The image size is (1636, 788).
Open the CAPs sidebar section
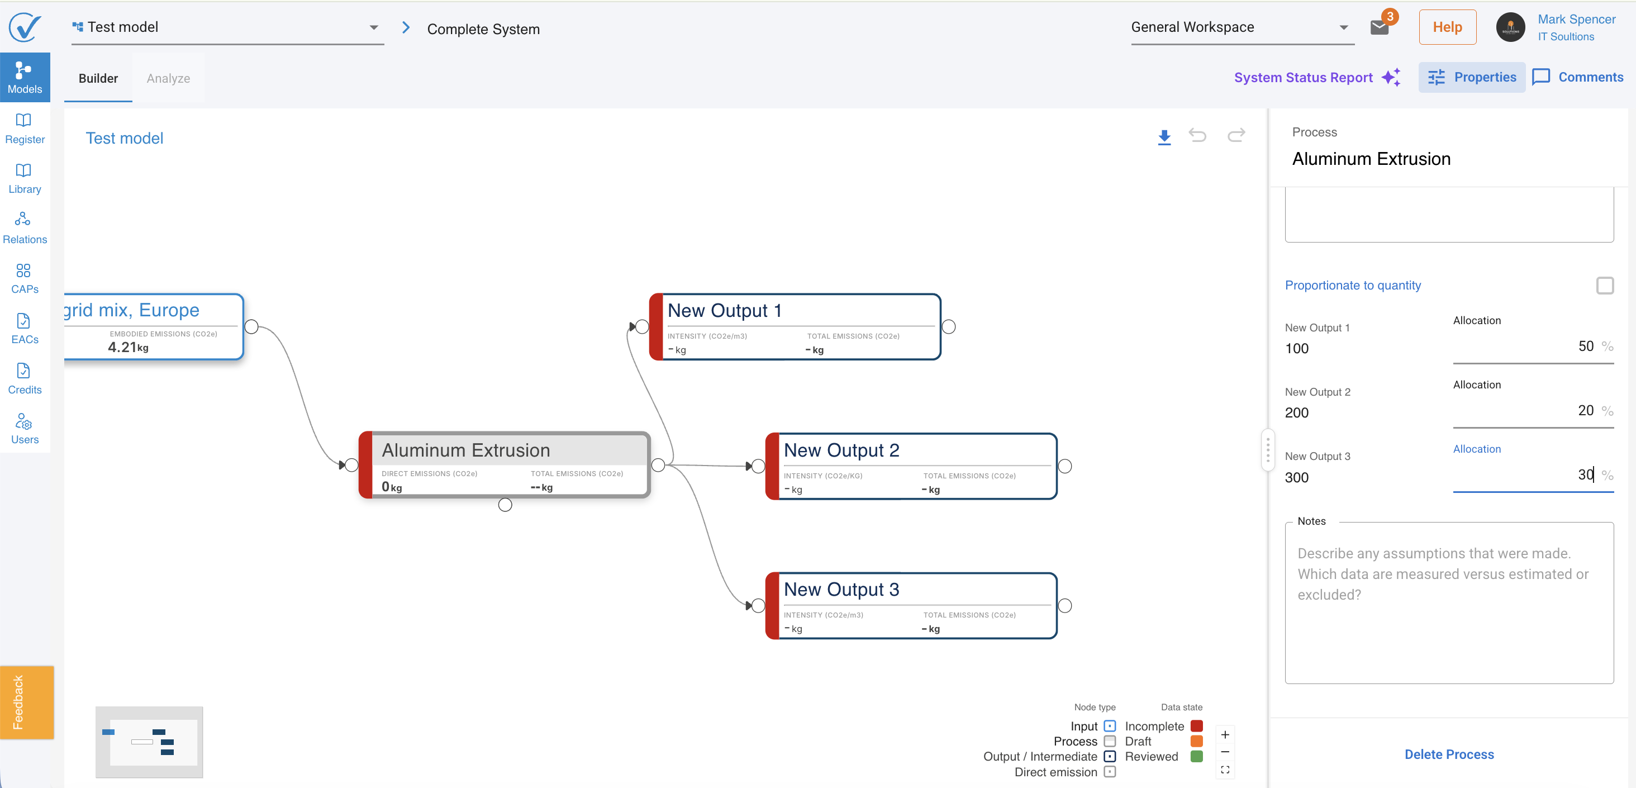click(25, 278)
